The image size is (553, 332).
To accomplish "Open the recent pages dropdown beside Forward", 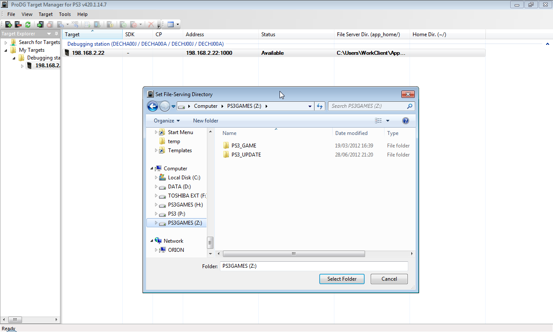I will [173, 106].
